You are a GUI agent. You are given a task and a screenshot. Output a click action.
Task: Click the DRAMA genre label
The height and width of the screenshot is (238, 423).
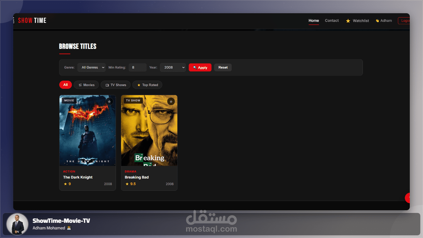pyautogui.click(x=131, y=172)
